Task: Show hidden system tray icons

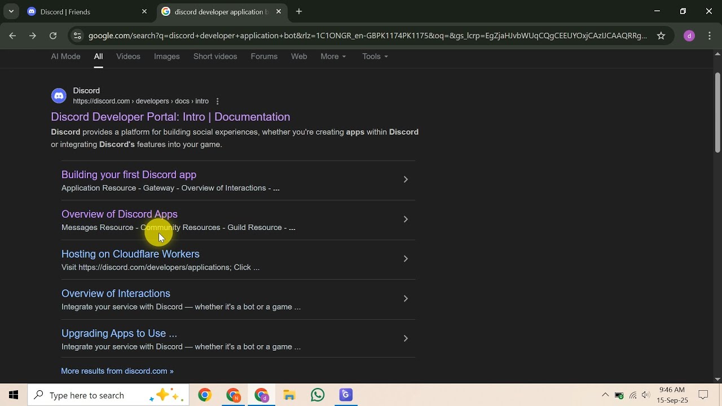Action: (x=605, y=395)
